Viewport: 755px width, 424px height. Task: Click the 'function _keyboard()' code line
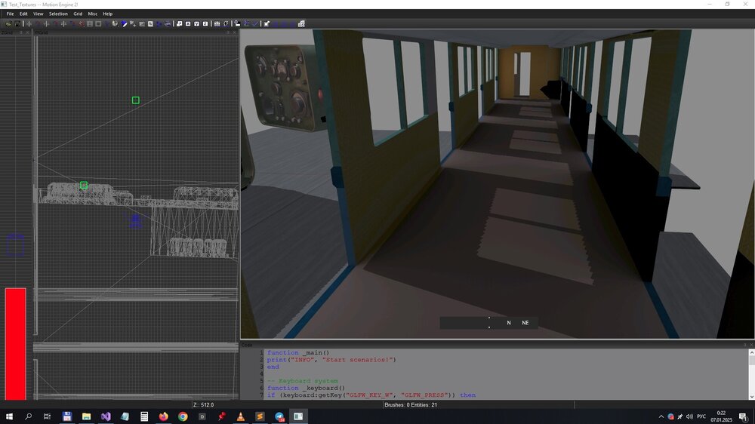pyautogui.click(x=307, y=388)
